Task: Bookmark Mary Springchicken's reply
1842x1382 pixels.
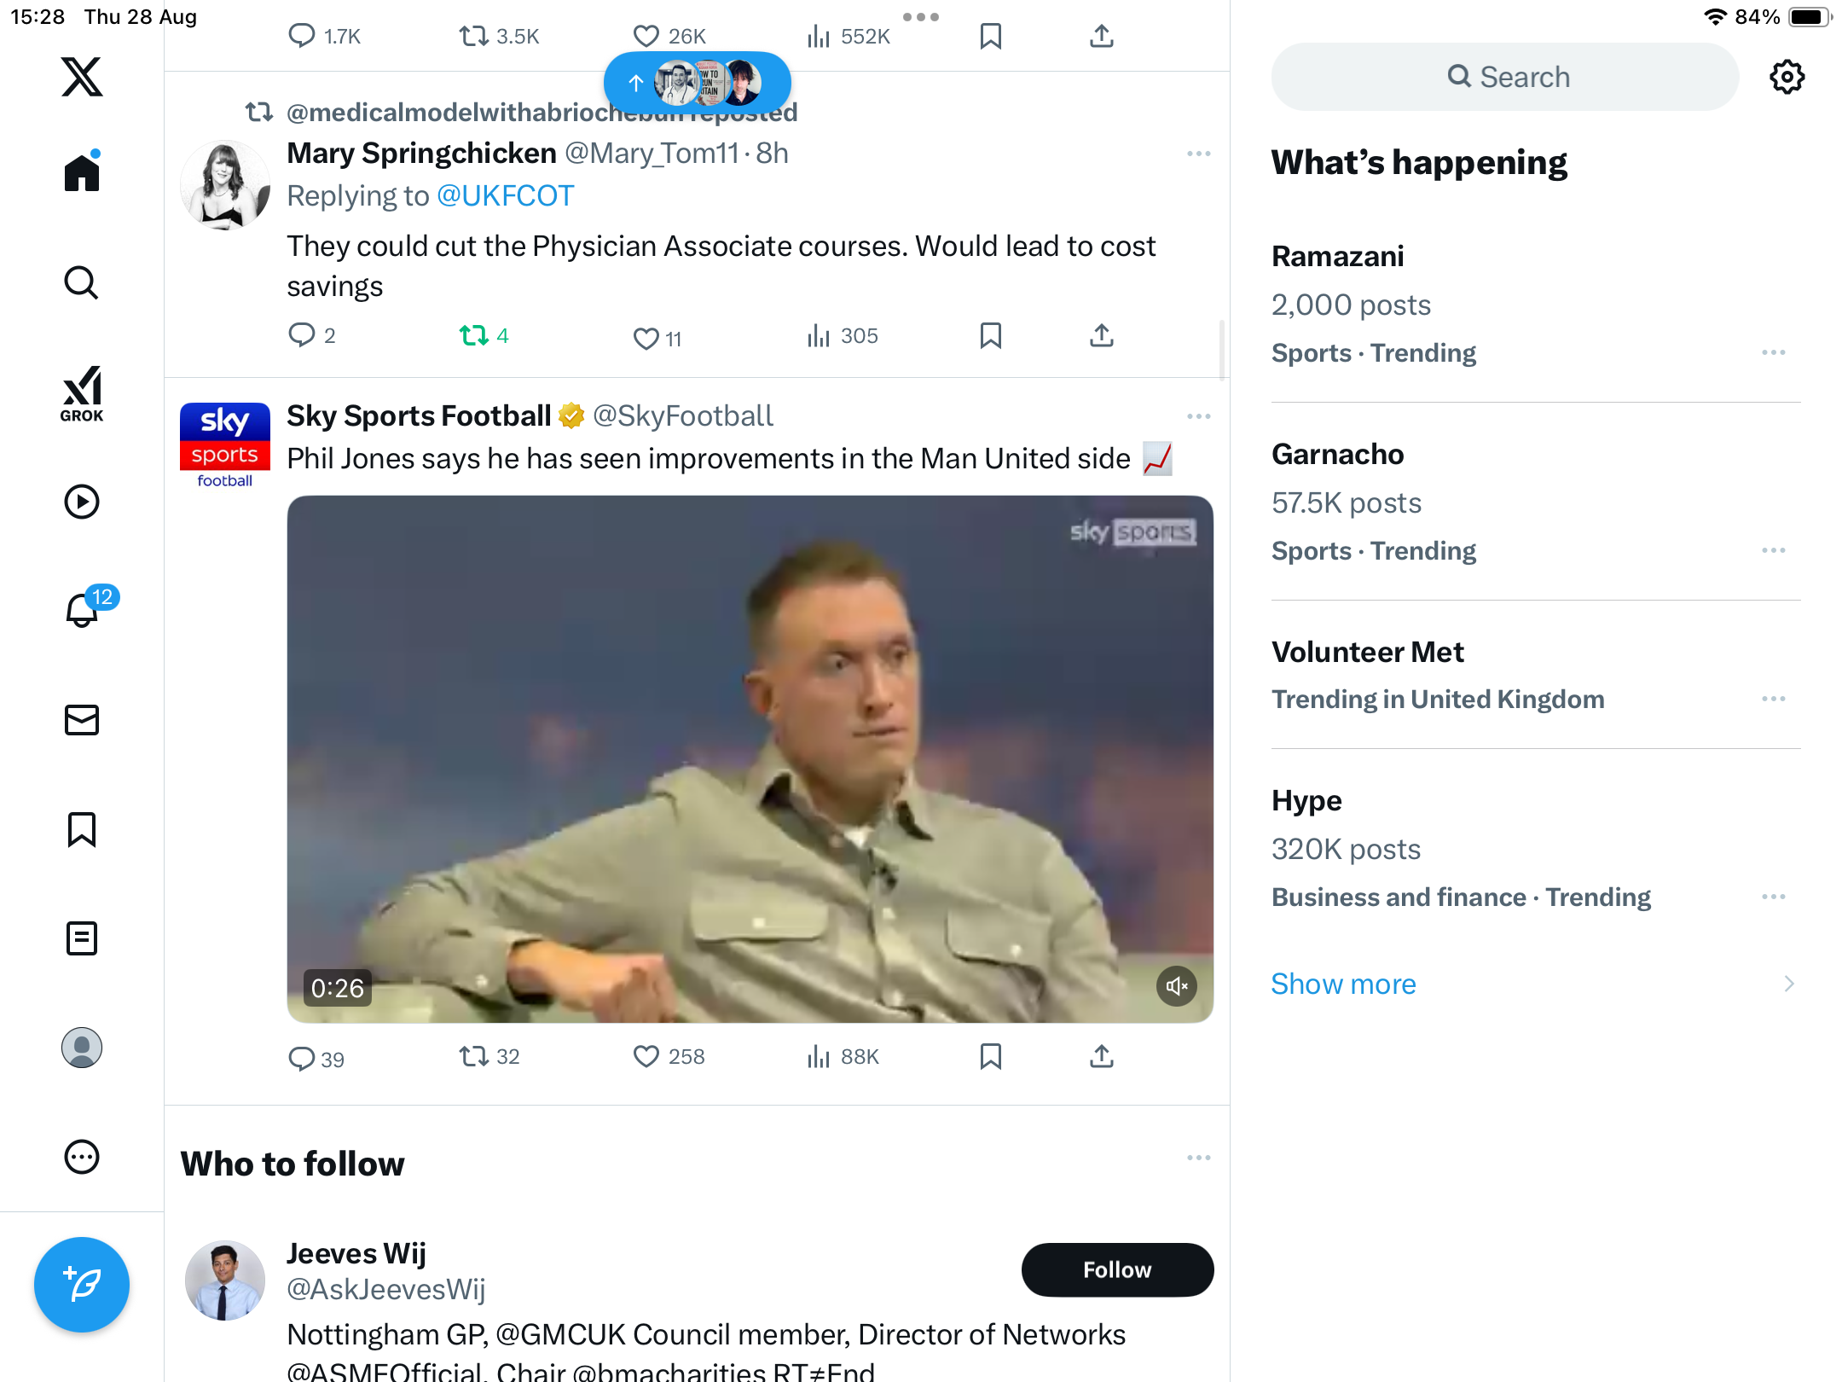Action: tap(990, 336)
